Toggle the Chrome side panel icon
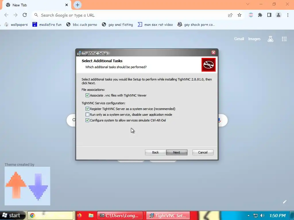Image resolution: width=294 pixels, height=220 pixels. [269, 15]
